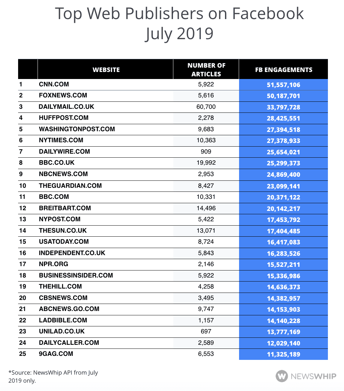Click the NUMBER OF ARTICLES header

point(206,70)
